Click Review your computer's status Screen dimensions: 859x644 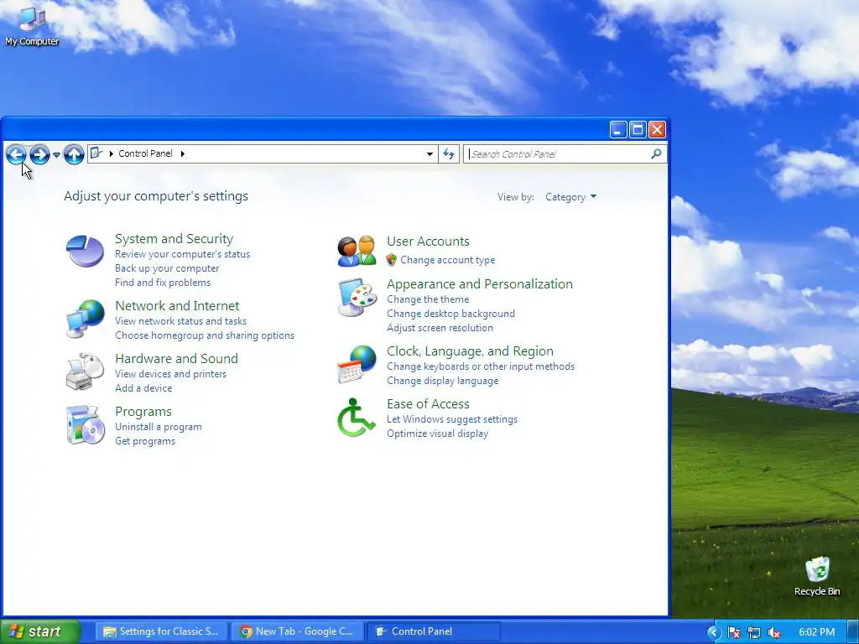182,254
